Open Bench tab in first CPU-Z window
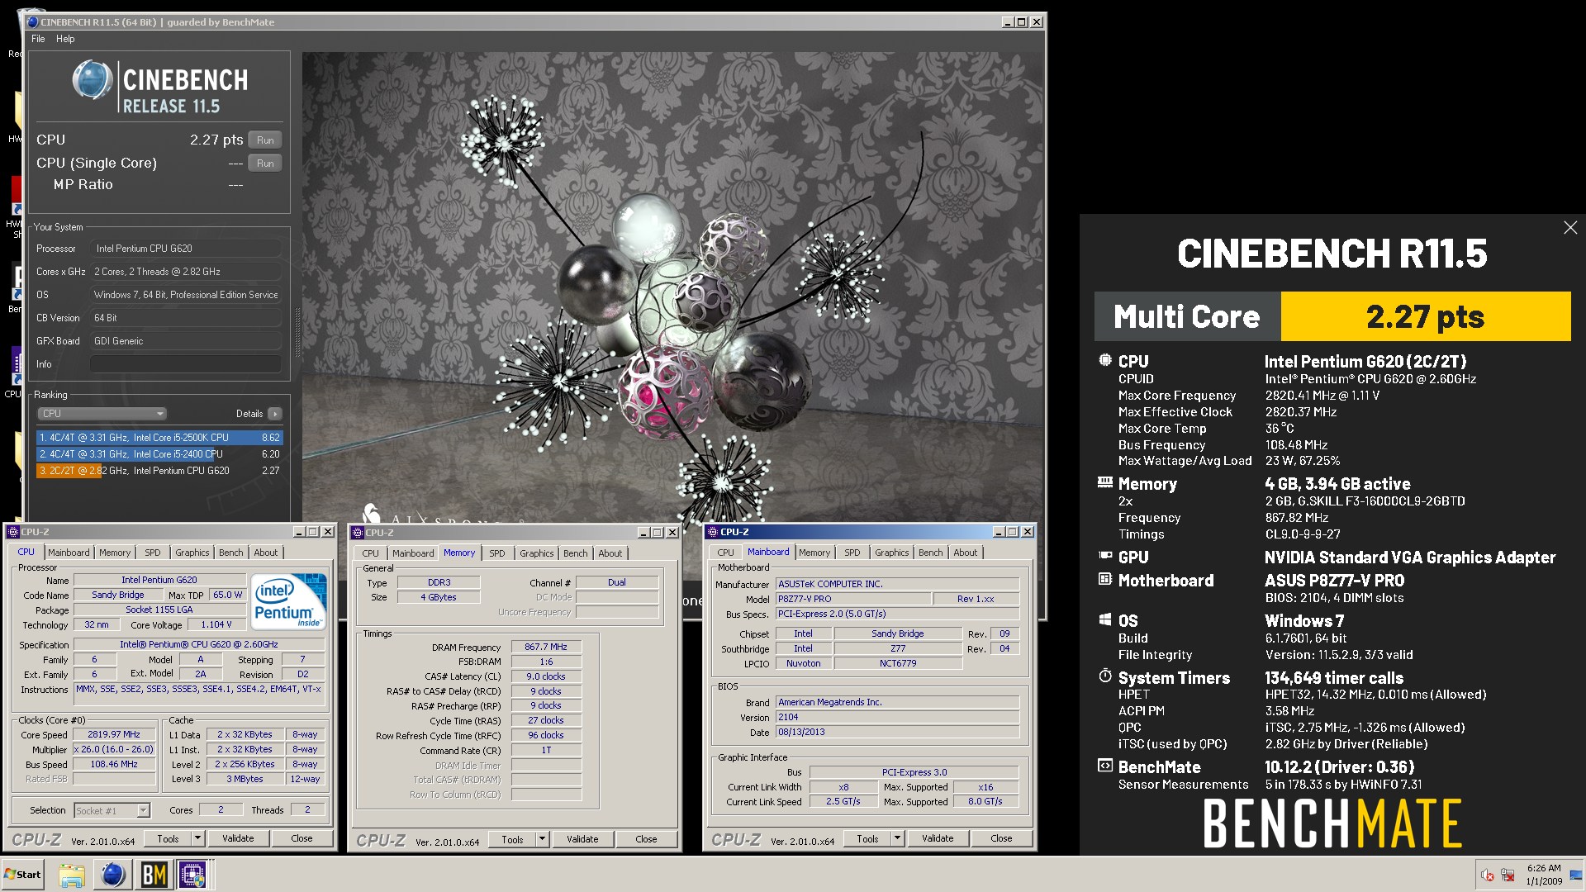The height and width of the screenshot is (892, 1586). point(231,553)
